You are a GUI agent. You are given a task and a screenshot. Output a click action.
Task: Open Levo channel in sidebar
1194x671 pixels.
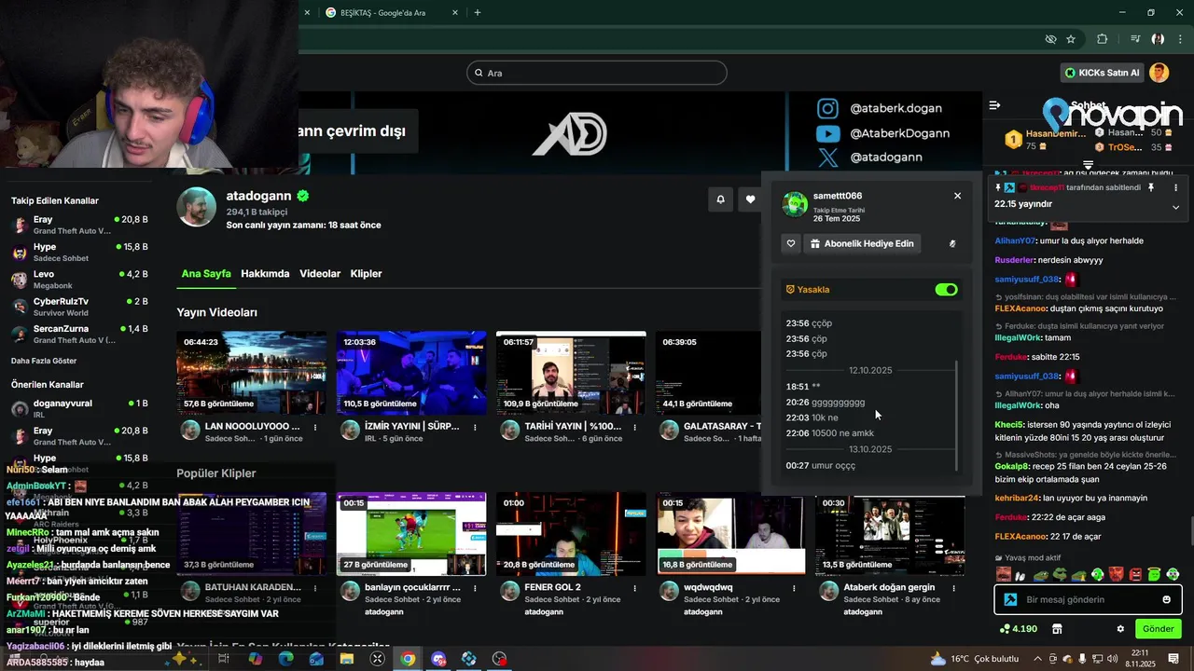point(79,280)
